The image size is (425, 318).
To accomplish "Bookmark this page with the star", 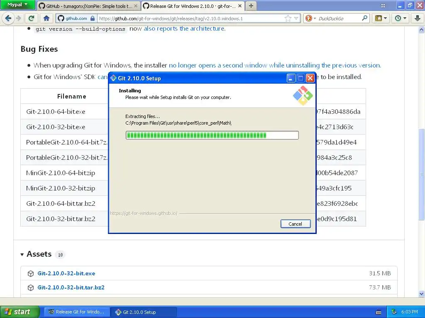I will [288, 18].
